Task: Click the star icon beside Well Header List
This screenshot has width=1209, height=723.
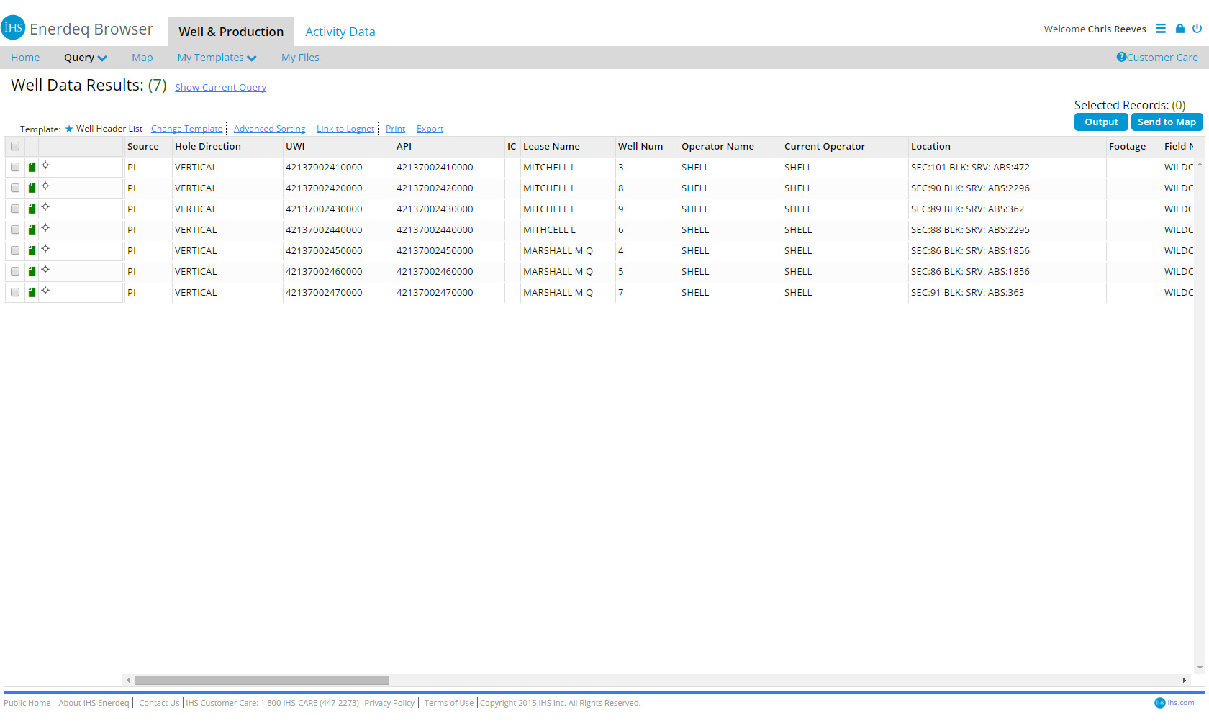Action: (69, 129)
